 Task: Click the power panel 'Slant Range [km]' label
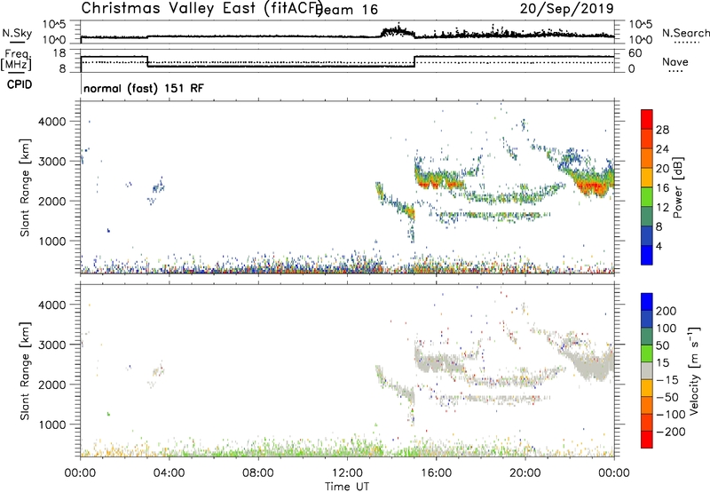pyautogui.click(x=25, y=187)
